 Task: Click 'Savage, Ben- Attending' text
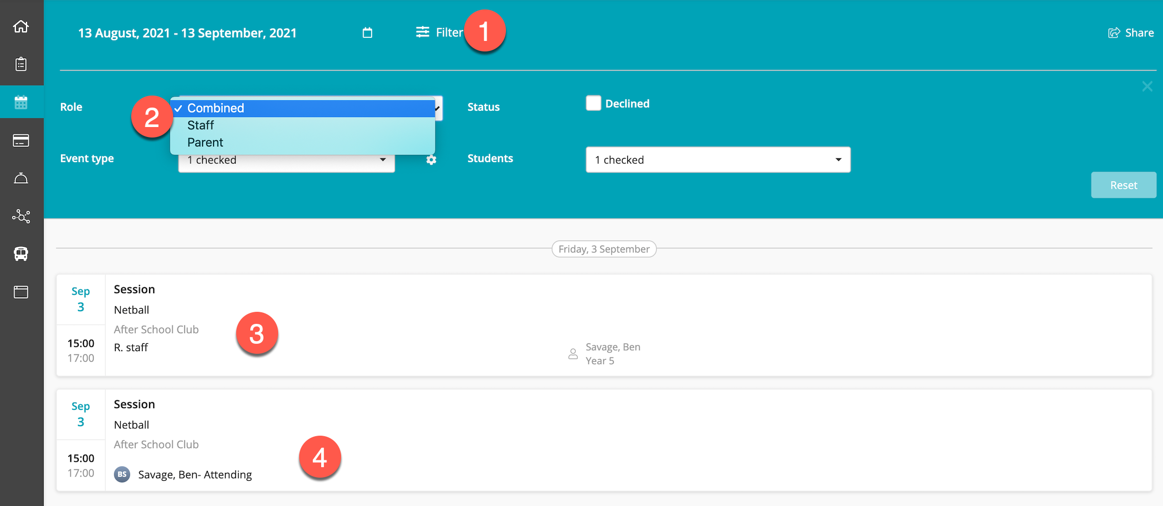click(x=195, y=475)
